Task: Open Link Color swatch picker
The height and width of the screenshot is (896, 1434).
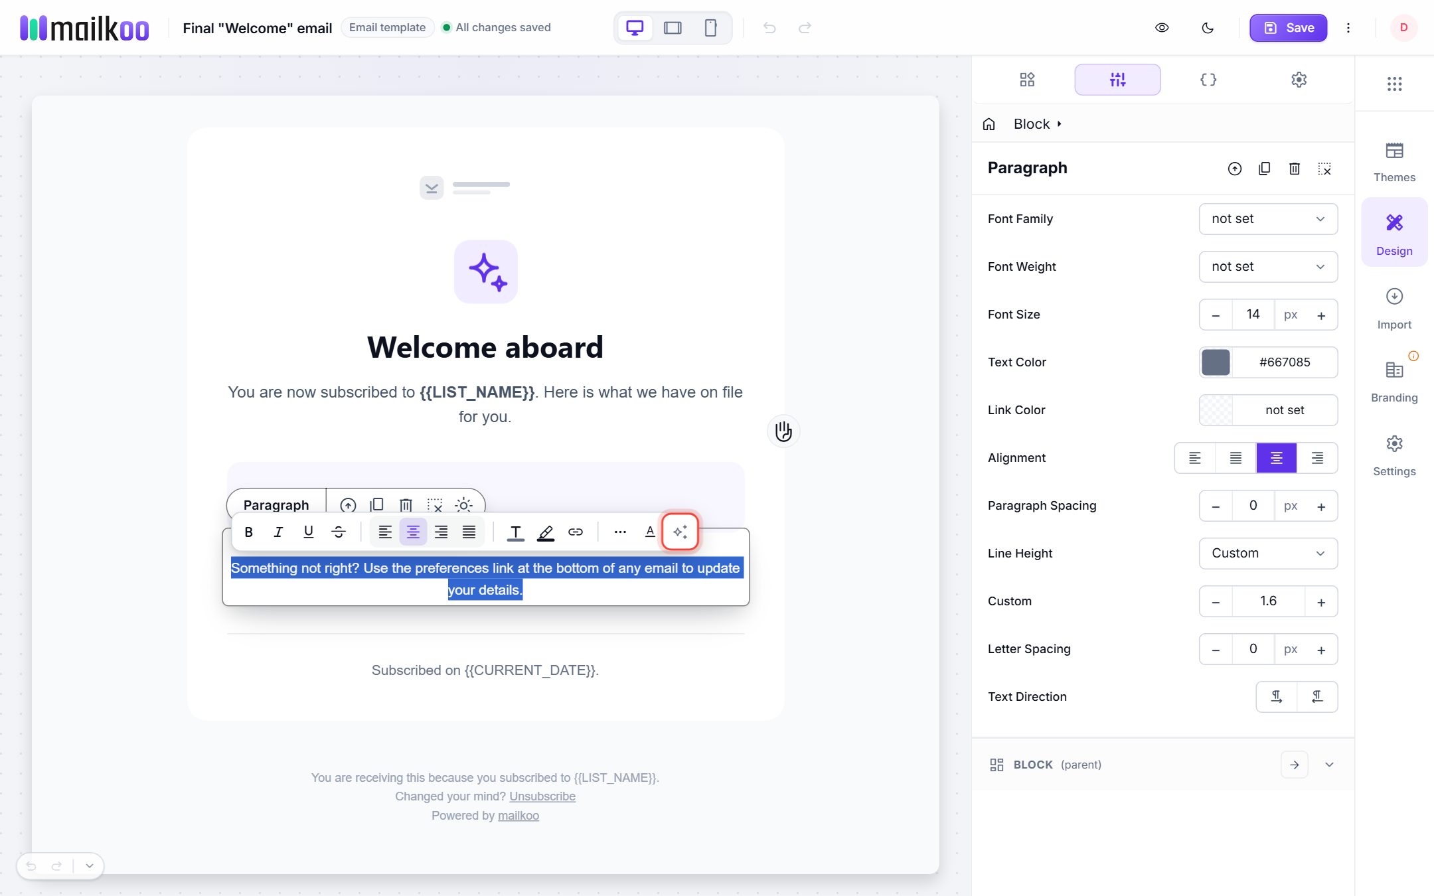Action: (x=1216, y=410)
